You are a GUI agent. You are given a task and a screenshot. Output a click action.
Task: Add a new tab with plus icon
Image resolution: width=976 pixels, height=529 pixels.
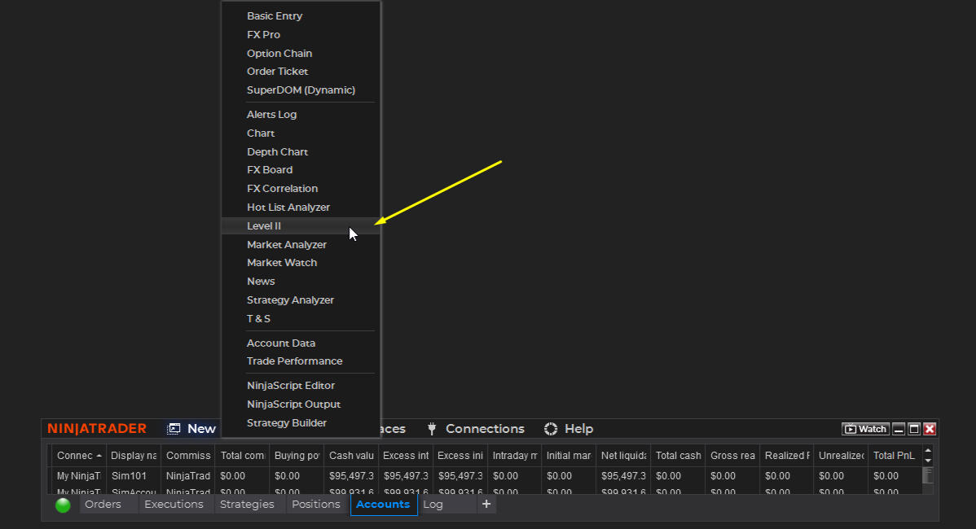point(486,505)
